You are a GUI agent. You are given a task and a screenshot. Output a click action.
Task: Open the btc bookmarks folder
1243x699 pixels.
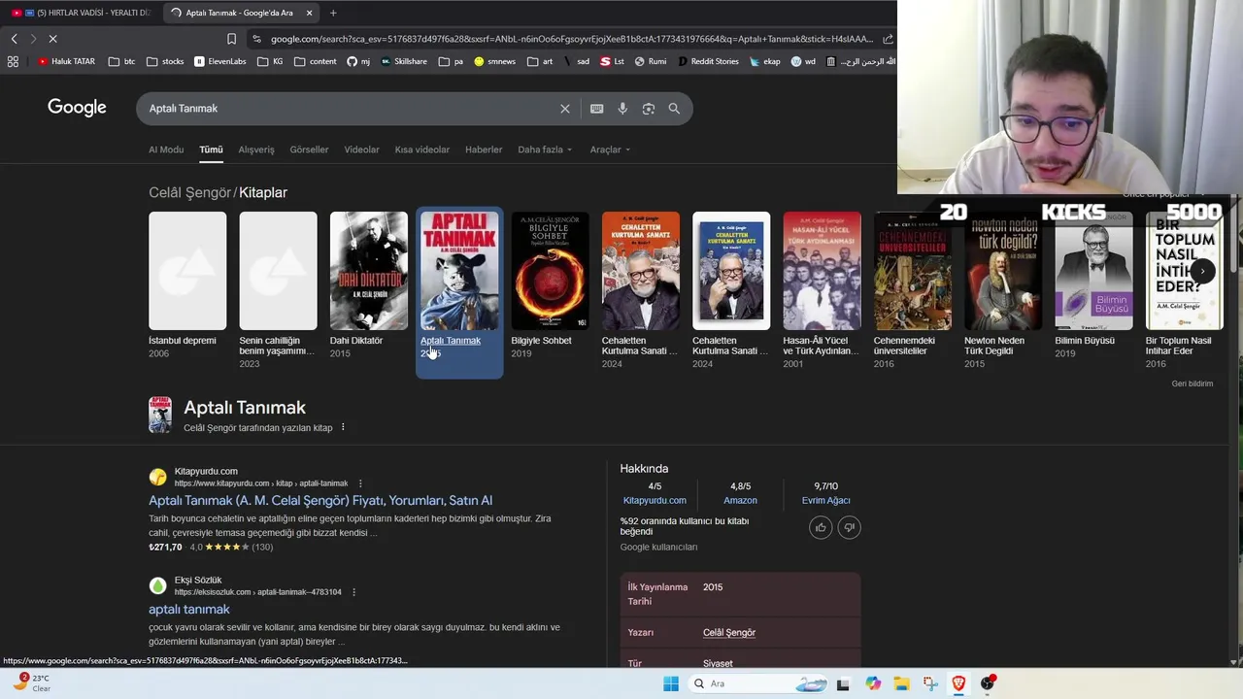(122, 61)
